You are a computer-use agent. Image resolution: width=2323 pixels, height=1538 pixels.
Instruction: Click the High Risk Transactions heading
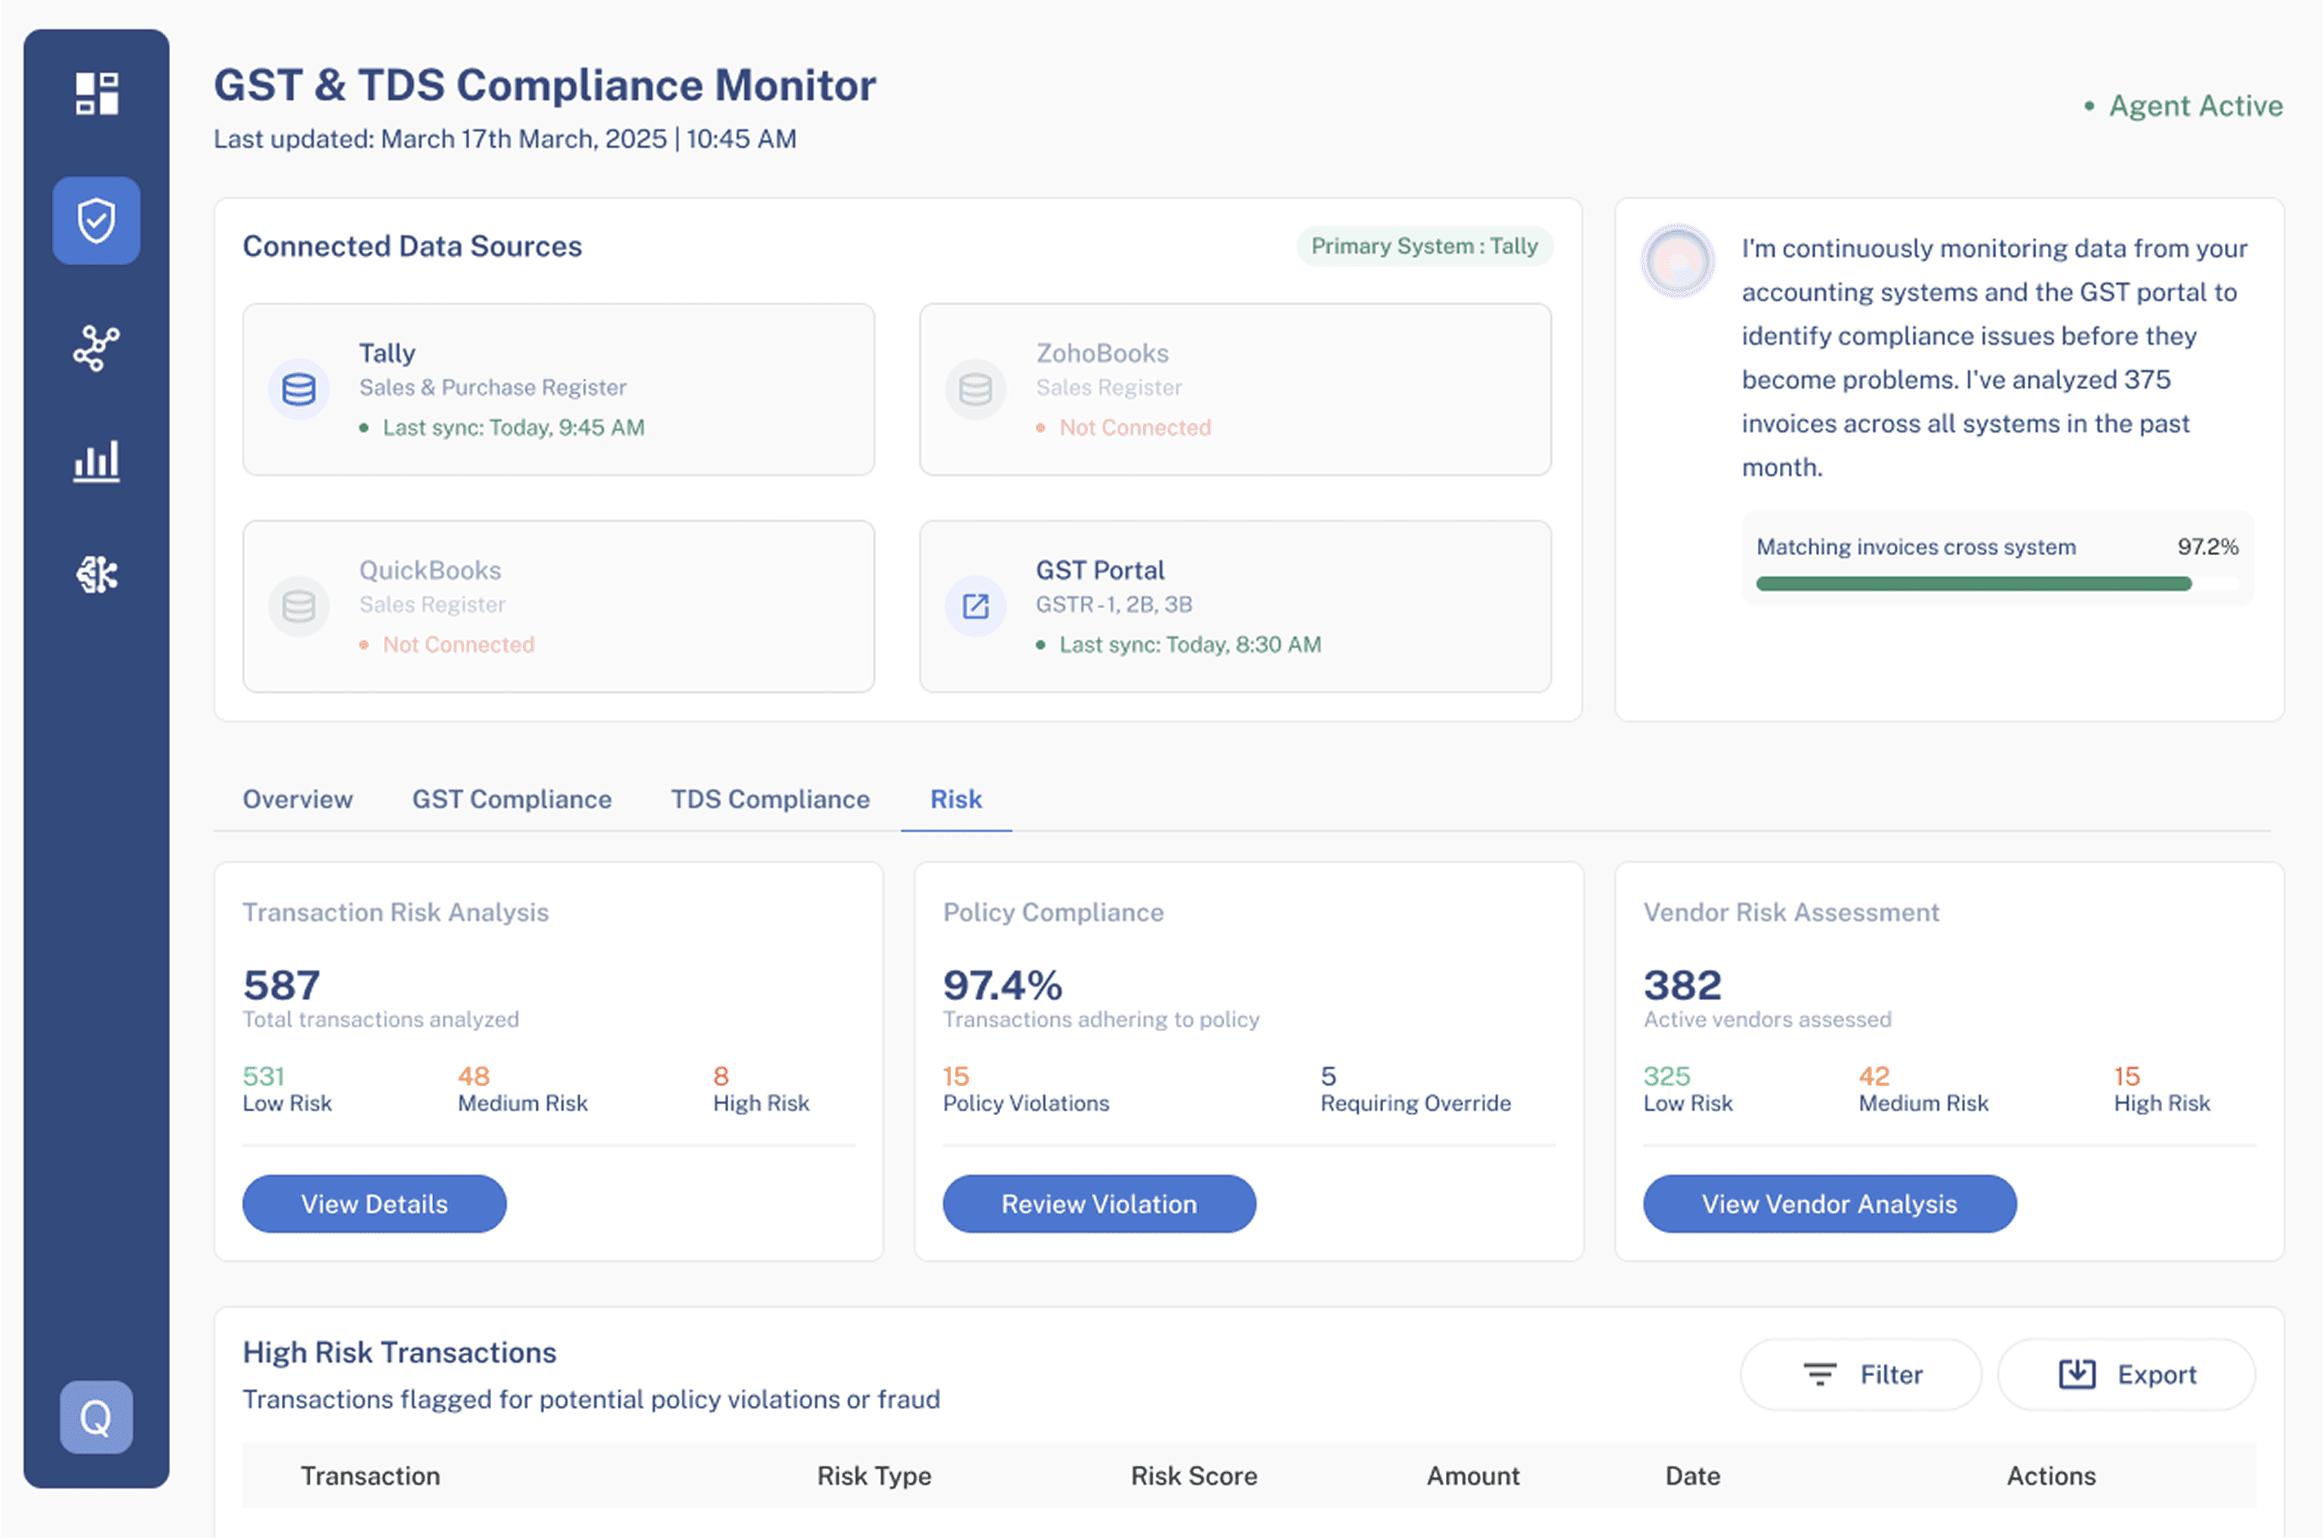(400, 1353)
